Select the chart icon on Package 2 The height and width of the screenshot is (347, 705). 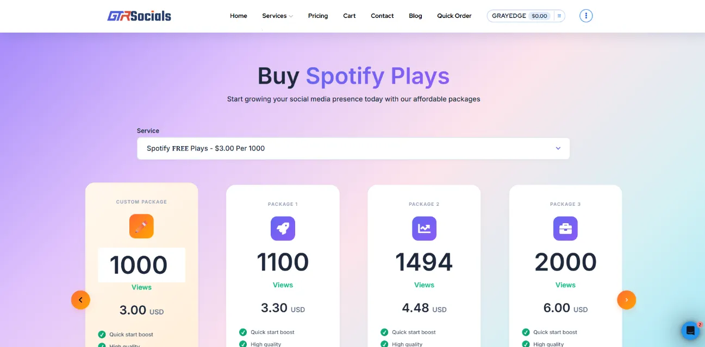(x=424, y=229)
